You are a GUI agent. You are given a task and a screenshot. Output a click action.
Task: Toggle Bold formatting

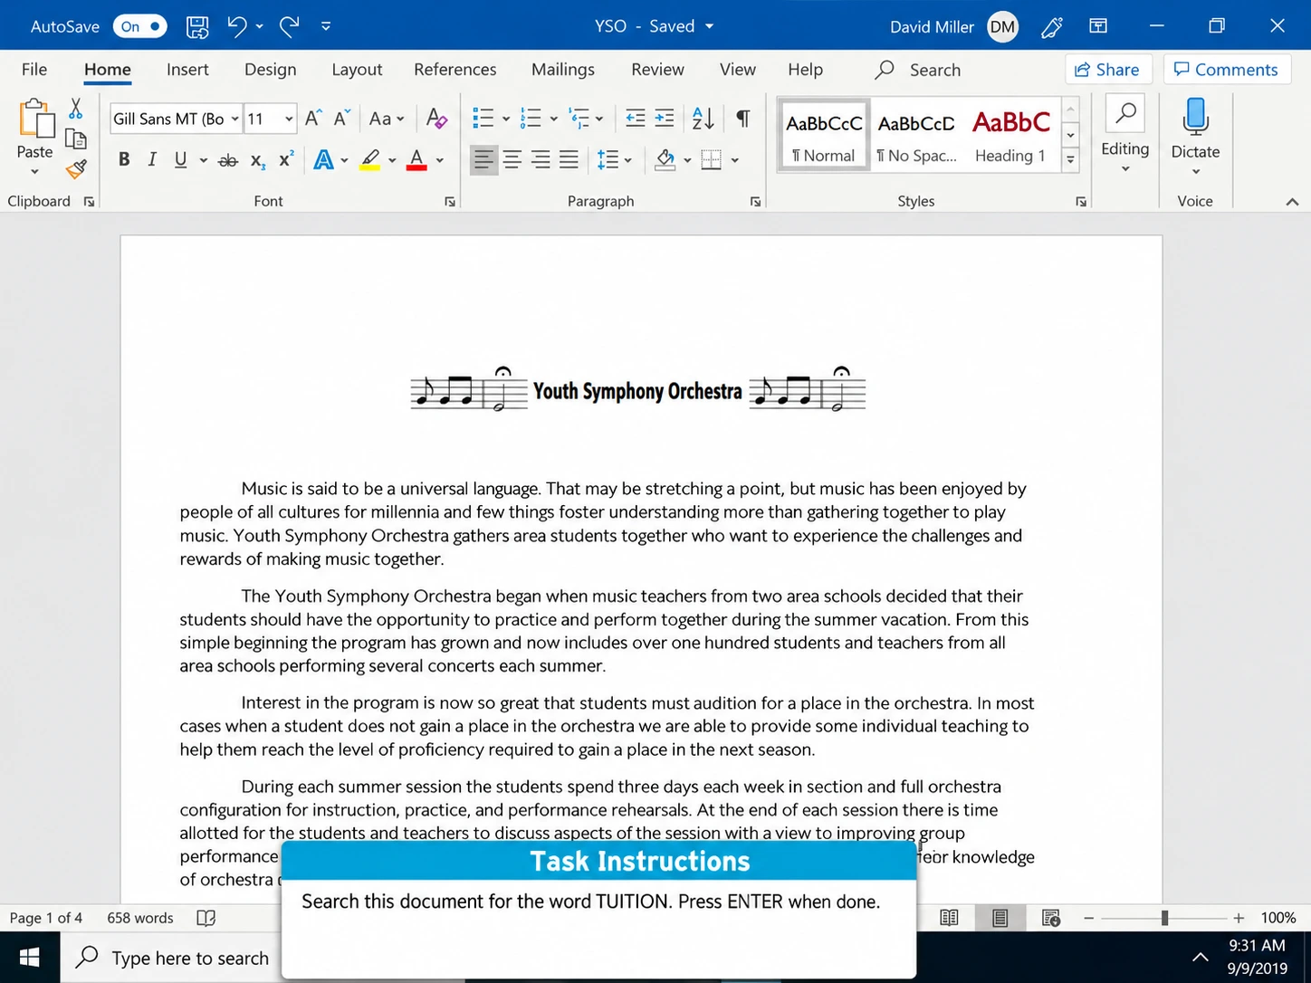pos(124,160)
